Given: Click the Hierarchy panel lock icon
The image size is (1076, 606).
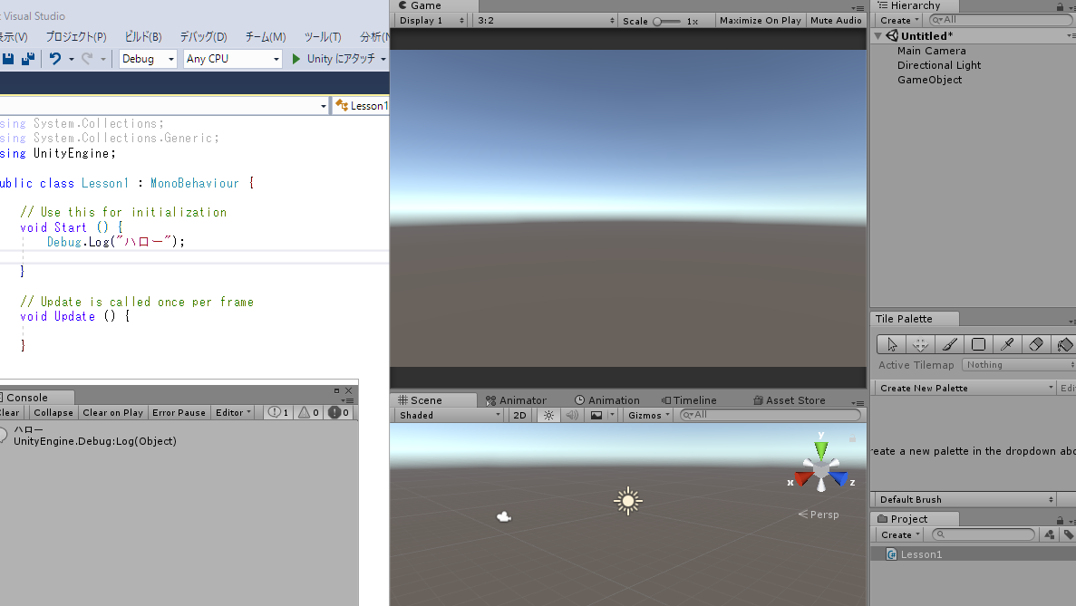Looking at the screenshot, I should tap(1061, 6).
